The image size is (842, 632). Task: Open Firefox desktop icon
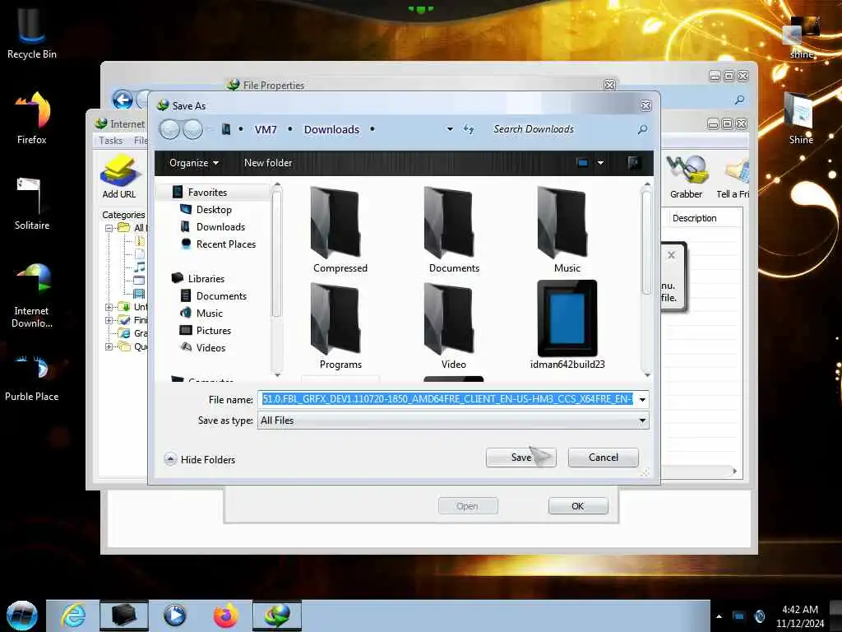click(32, 118)
